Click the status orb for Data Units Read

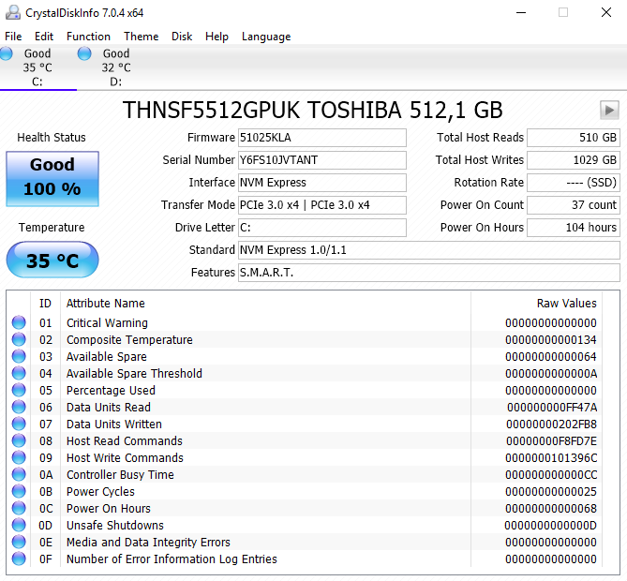[x=19, y=407]
